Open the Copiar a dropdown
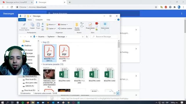This screenshot has width=186, height=104. pos(51,29)
